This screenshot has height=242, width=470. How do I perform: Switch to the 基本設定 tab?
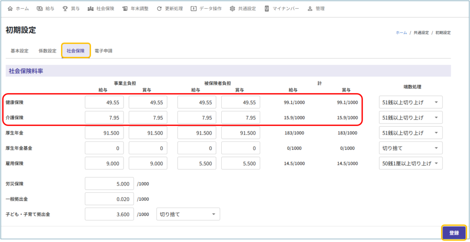pos(19,51)
